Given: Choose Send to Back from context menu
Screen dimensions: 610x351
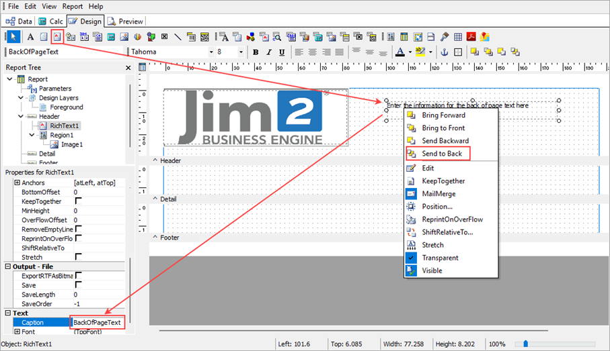Looking at the screenshot, I should pos(441,154).
